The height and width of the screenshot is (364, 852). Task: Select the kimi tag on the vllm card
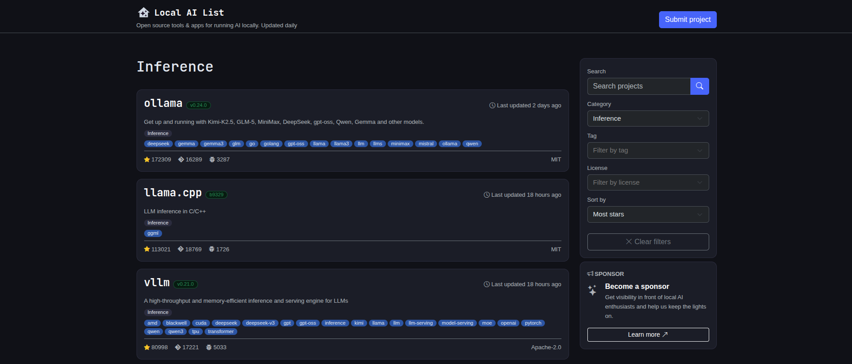359,323
